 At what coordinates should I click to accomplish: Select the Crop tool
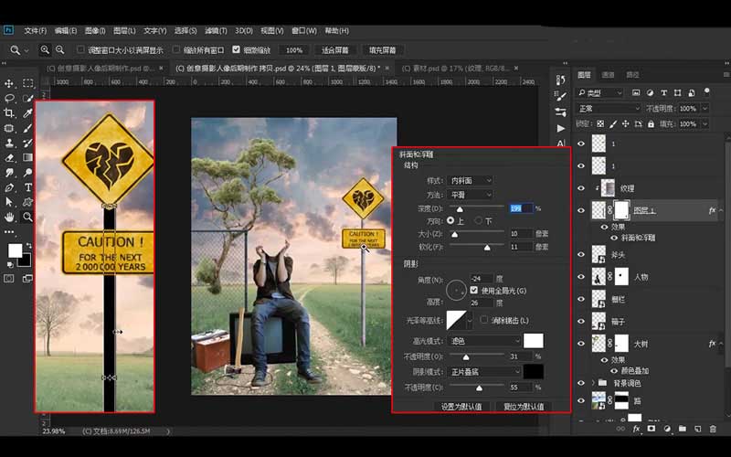tap(9, 113)
